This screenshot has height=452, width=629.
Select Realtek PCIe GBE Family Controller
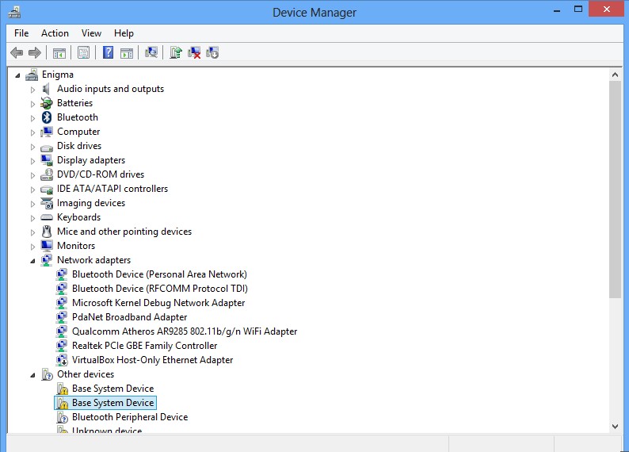[x=144, y=346]
